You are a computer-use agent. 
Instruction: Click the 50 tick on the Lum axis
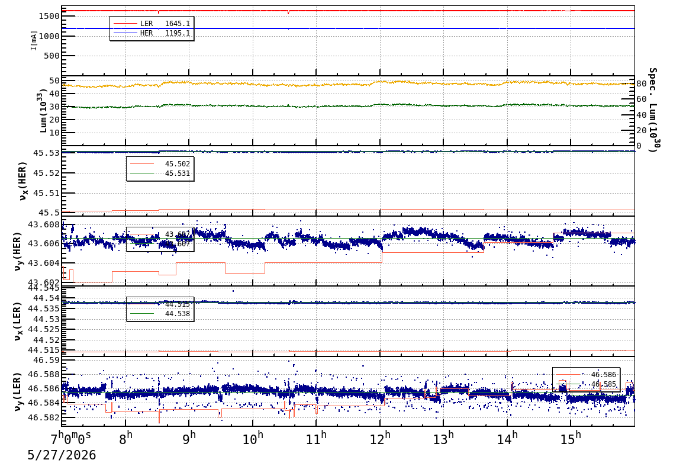click(x=54, y=81)
